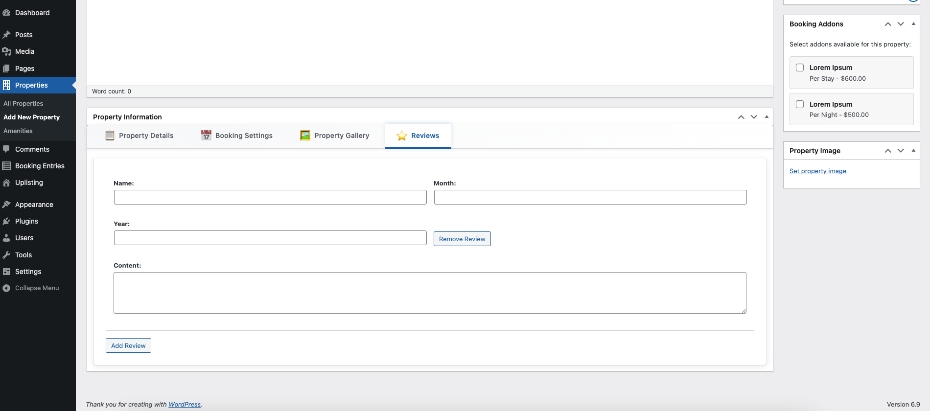Click the Remove Review button

click(x=462, y=239)
